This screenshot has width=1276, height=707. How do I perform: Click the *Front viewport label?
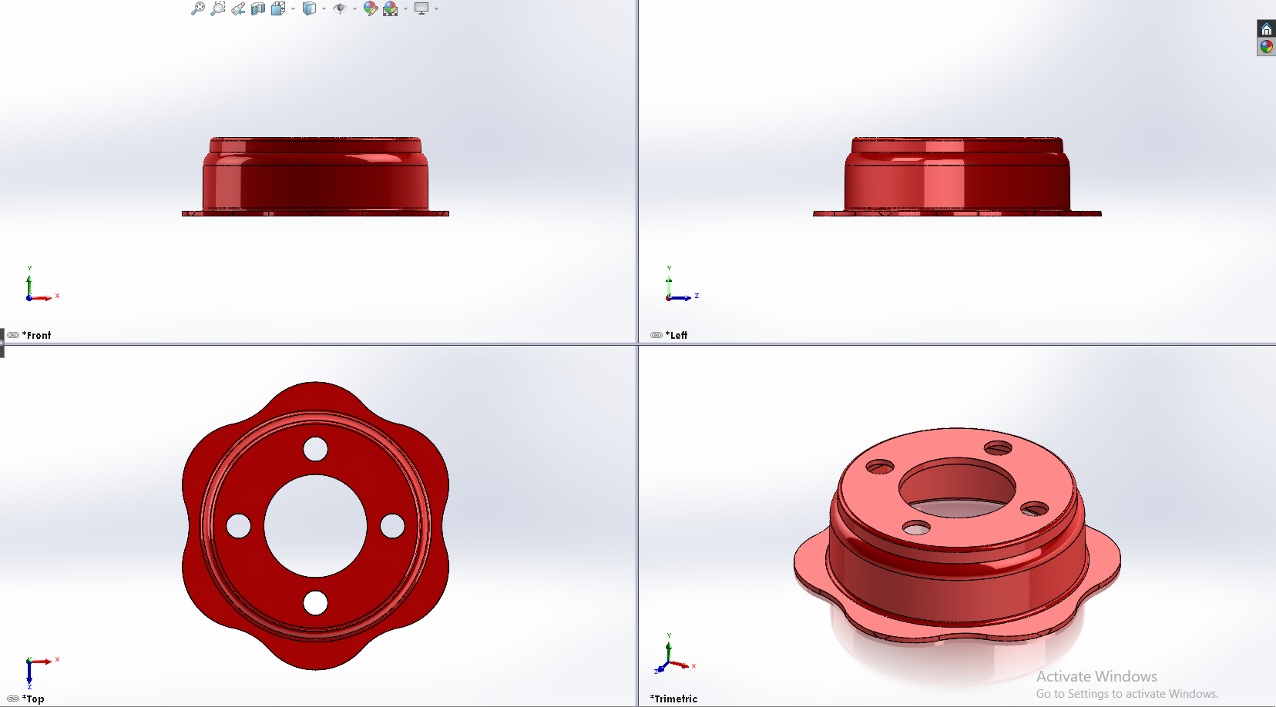36,335
